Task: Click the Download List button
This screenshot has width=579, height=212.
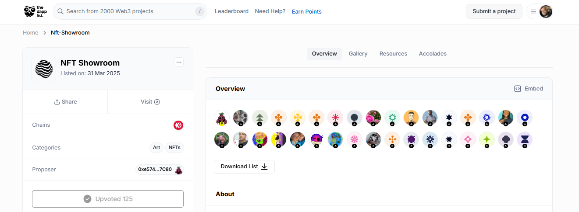Action: (x=244, y=167)
